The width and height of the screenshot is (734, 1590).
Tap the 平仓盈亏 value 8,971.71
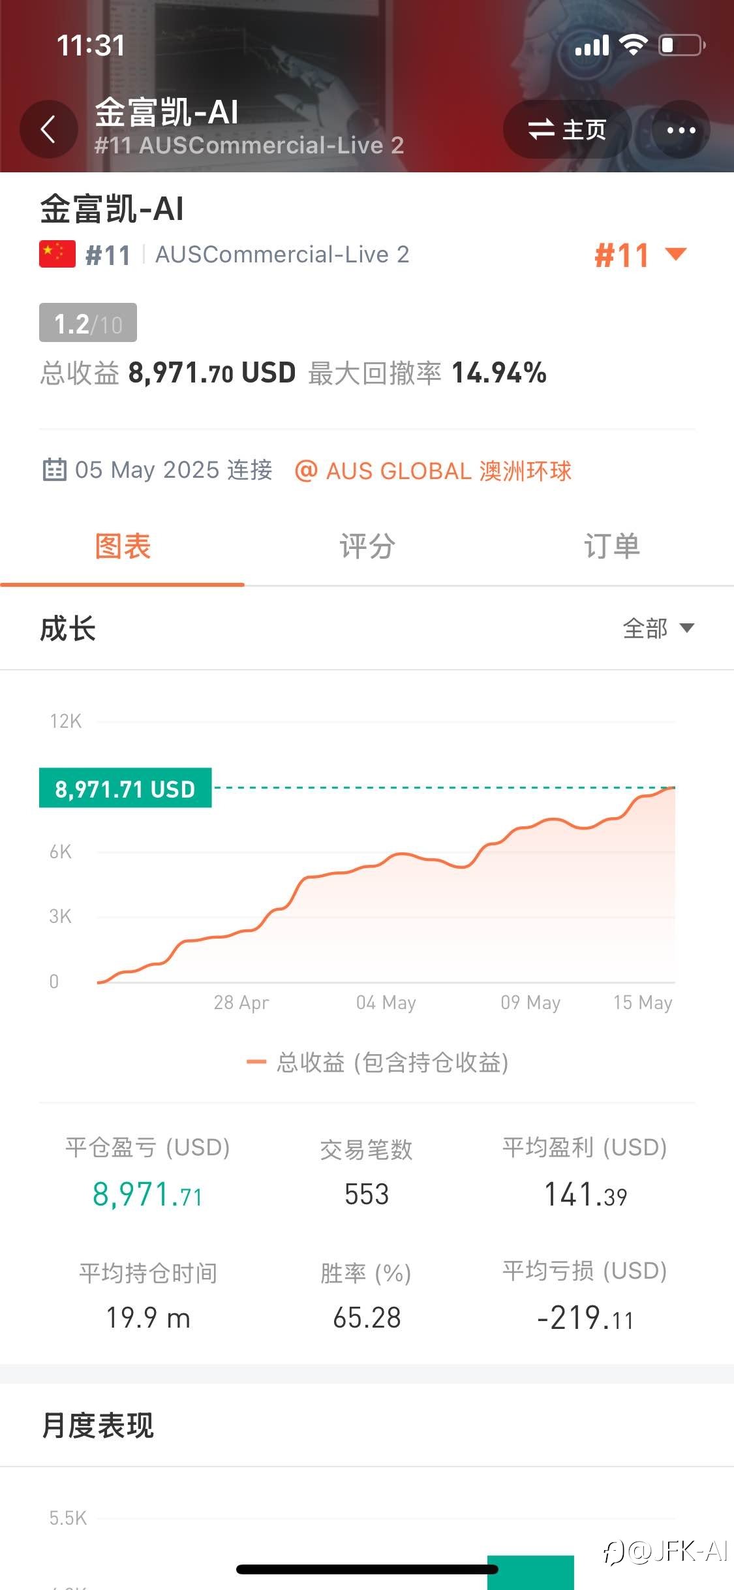click(x=147, y=1194)
